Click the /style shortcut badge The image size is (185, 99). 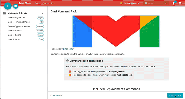[x=40, y=18]
